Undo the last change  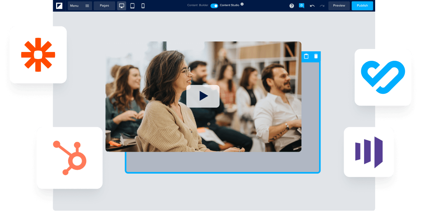click(x=312, y=6)
